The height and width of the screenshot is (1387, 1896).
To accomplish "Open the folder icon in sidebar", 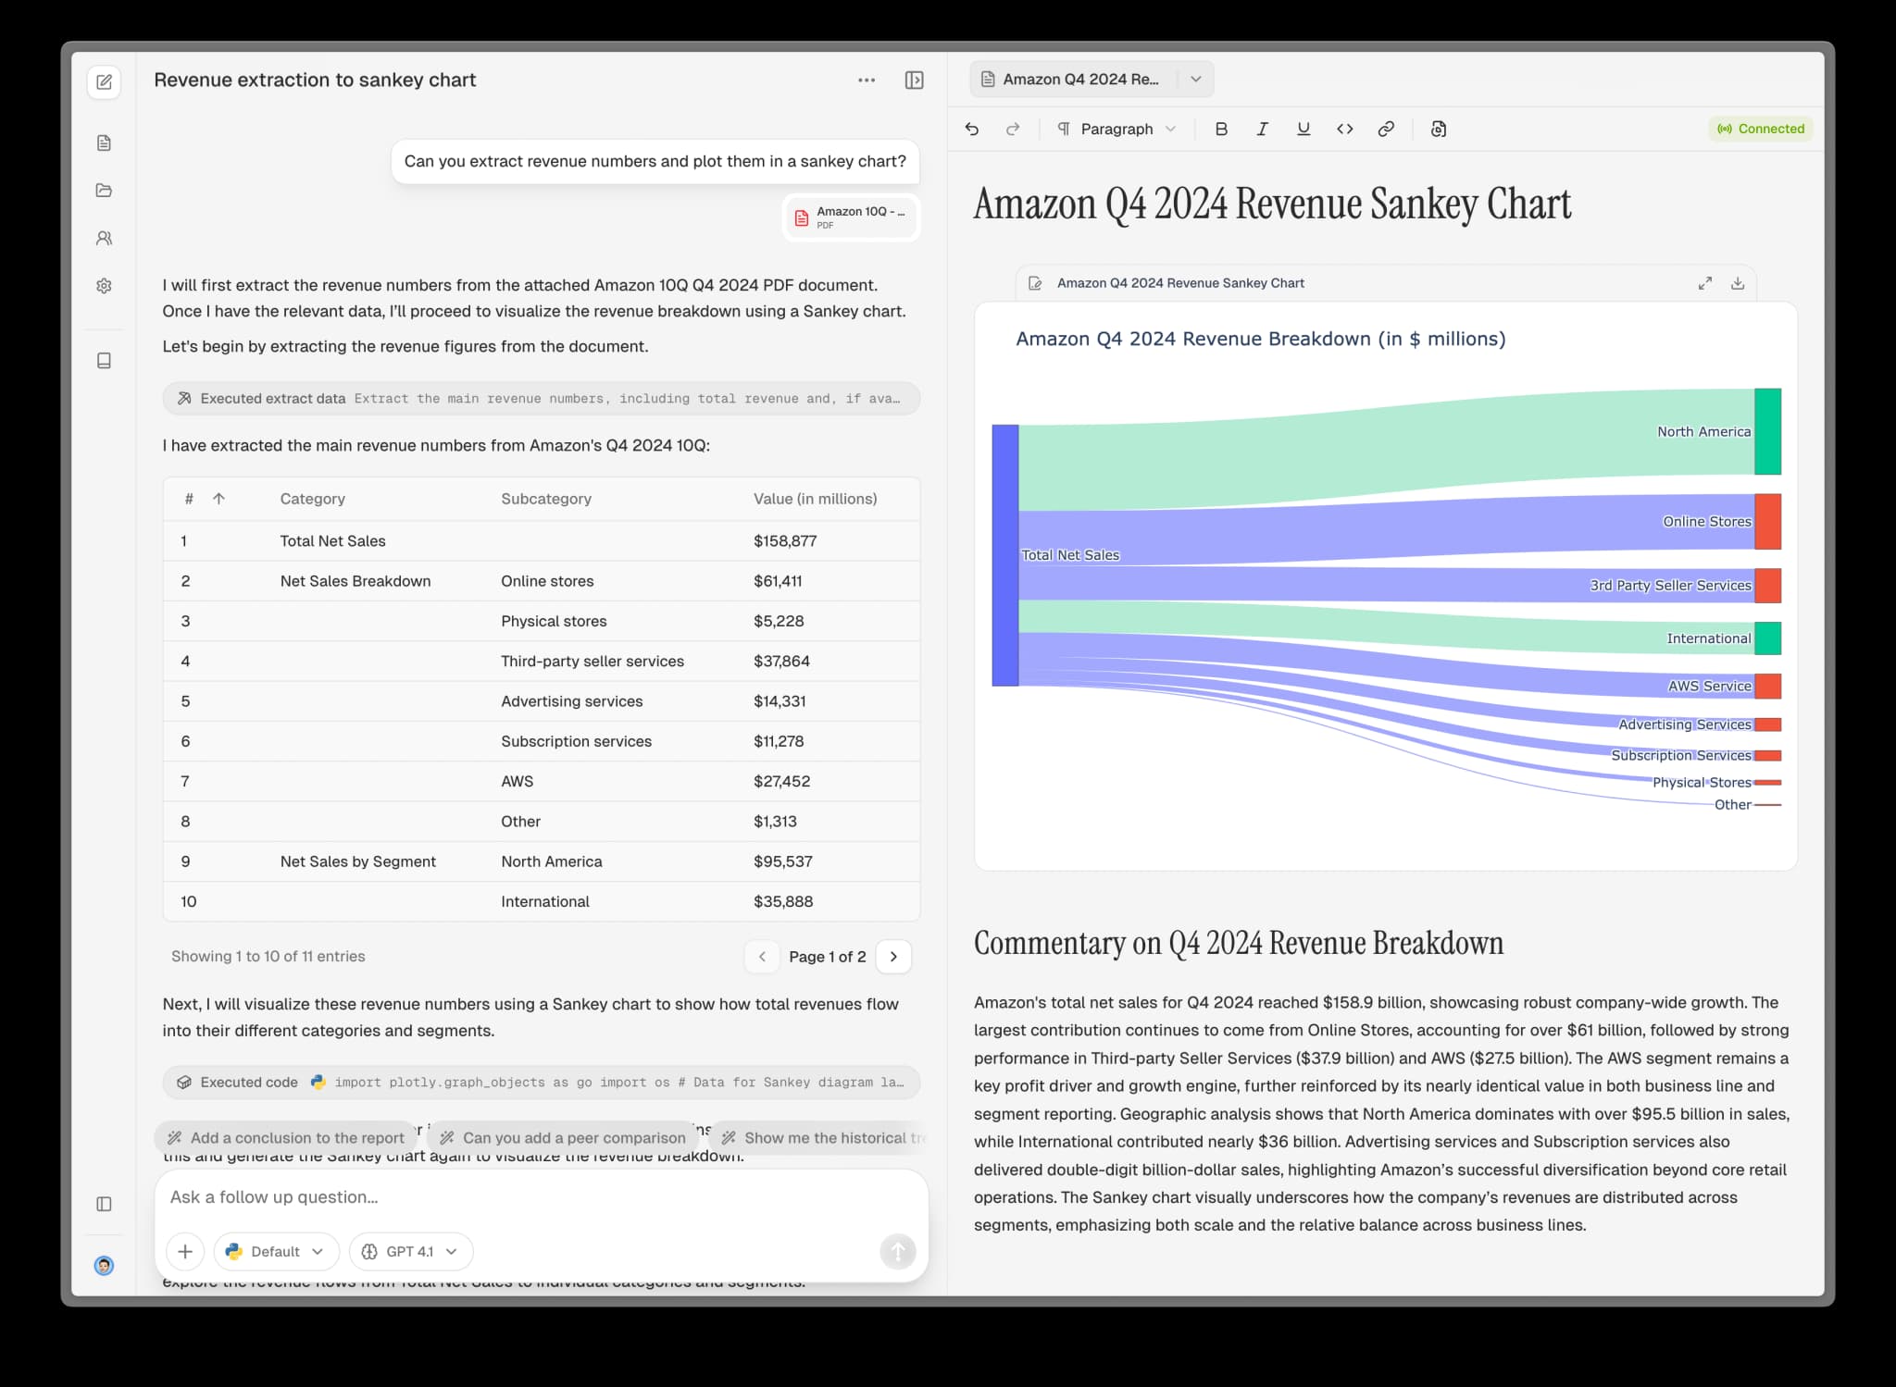I will [x=104, y=191].
